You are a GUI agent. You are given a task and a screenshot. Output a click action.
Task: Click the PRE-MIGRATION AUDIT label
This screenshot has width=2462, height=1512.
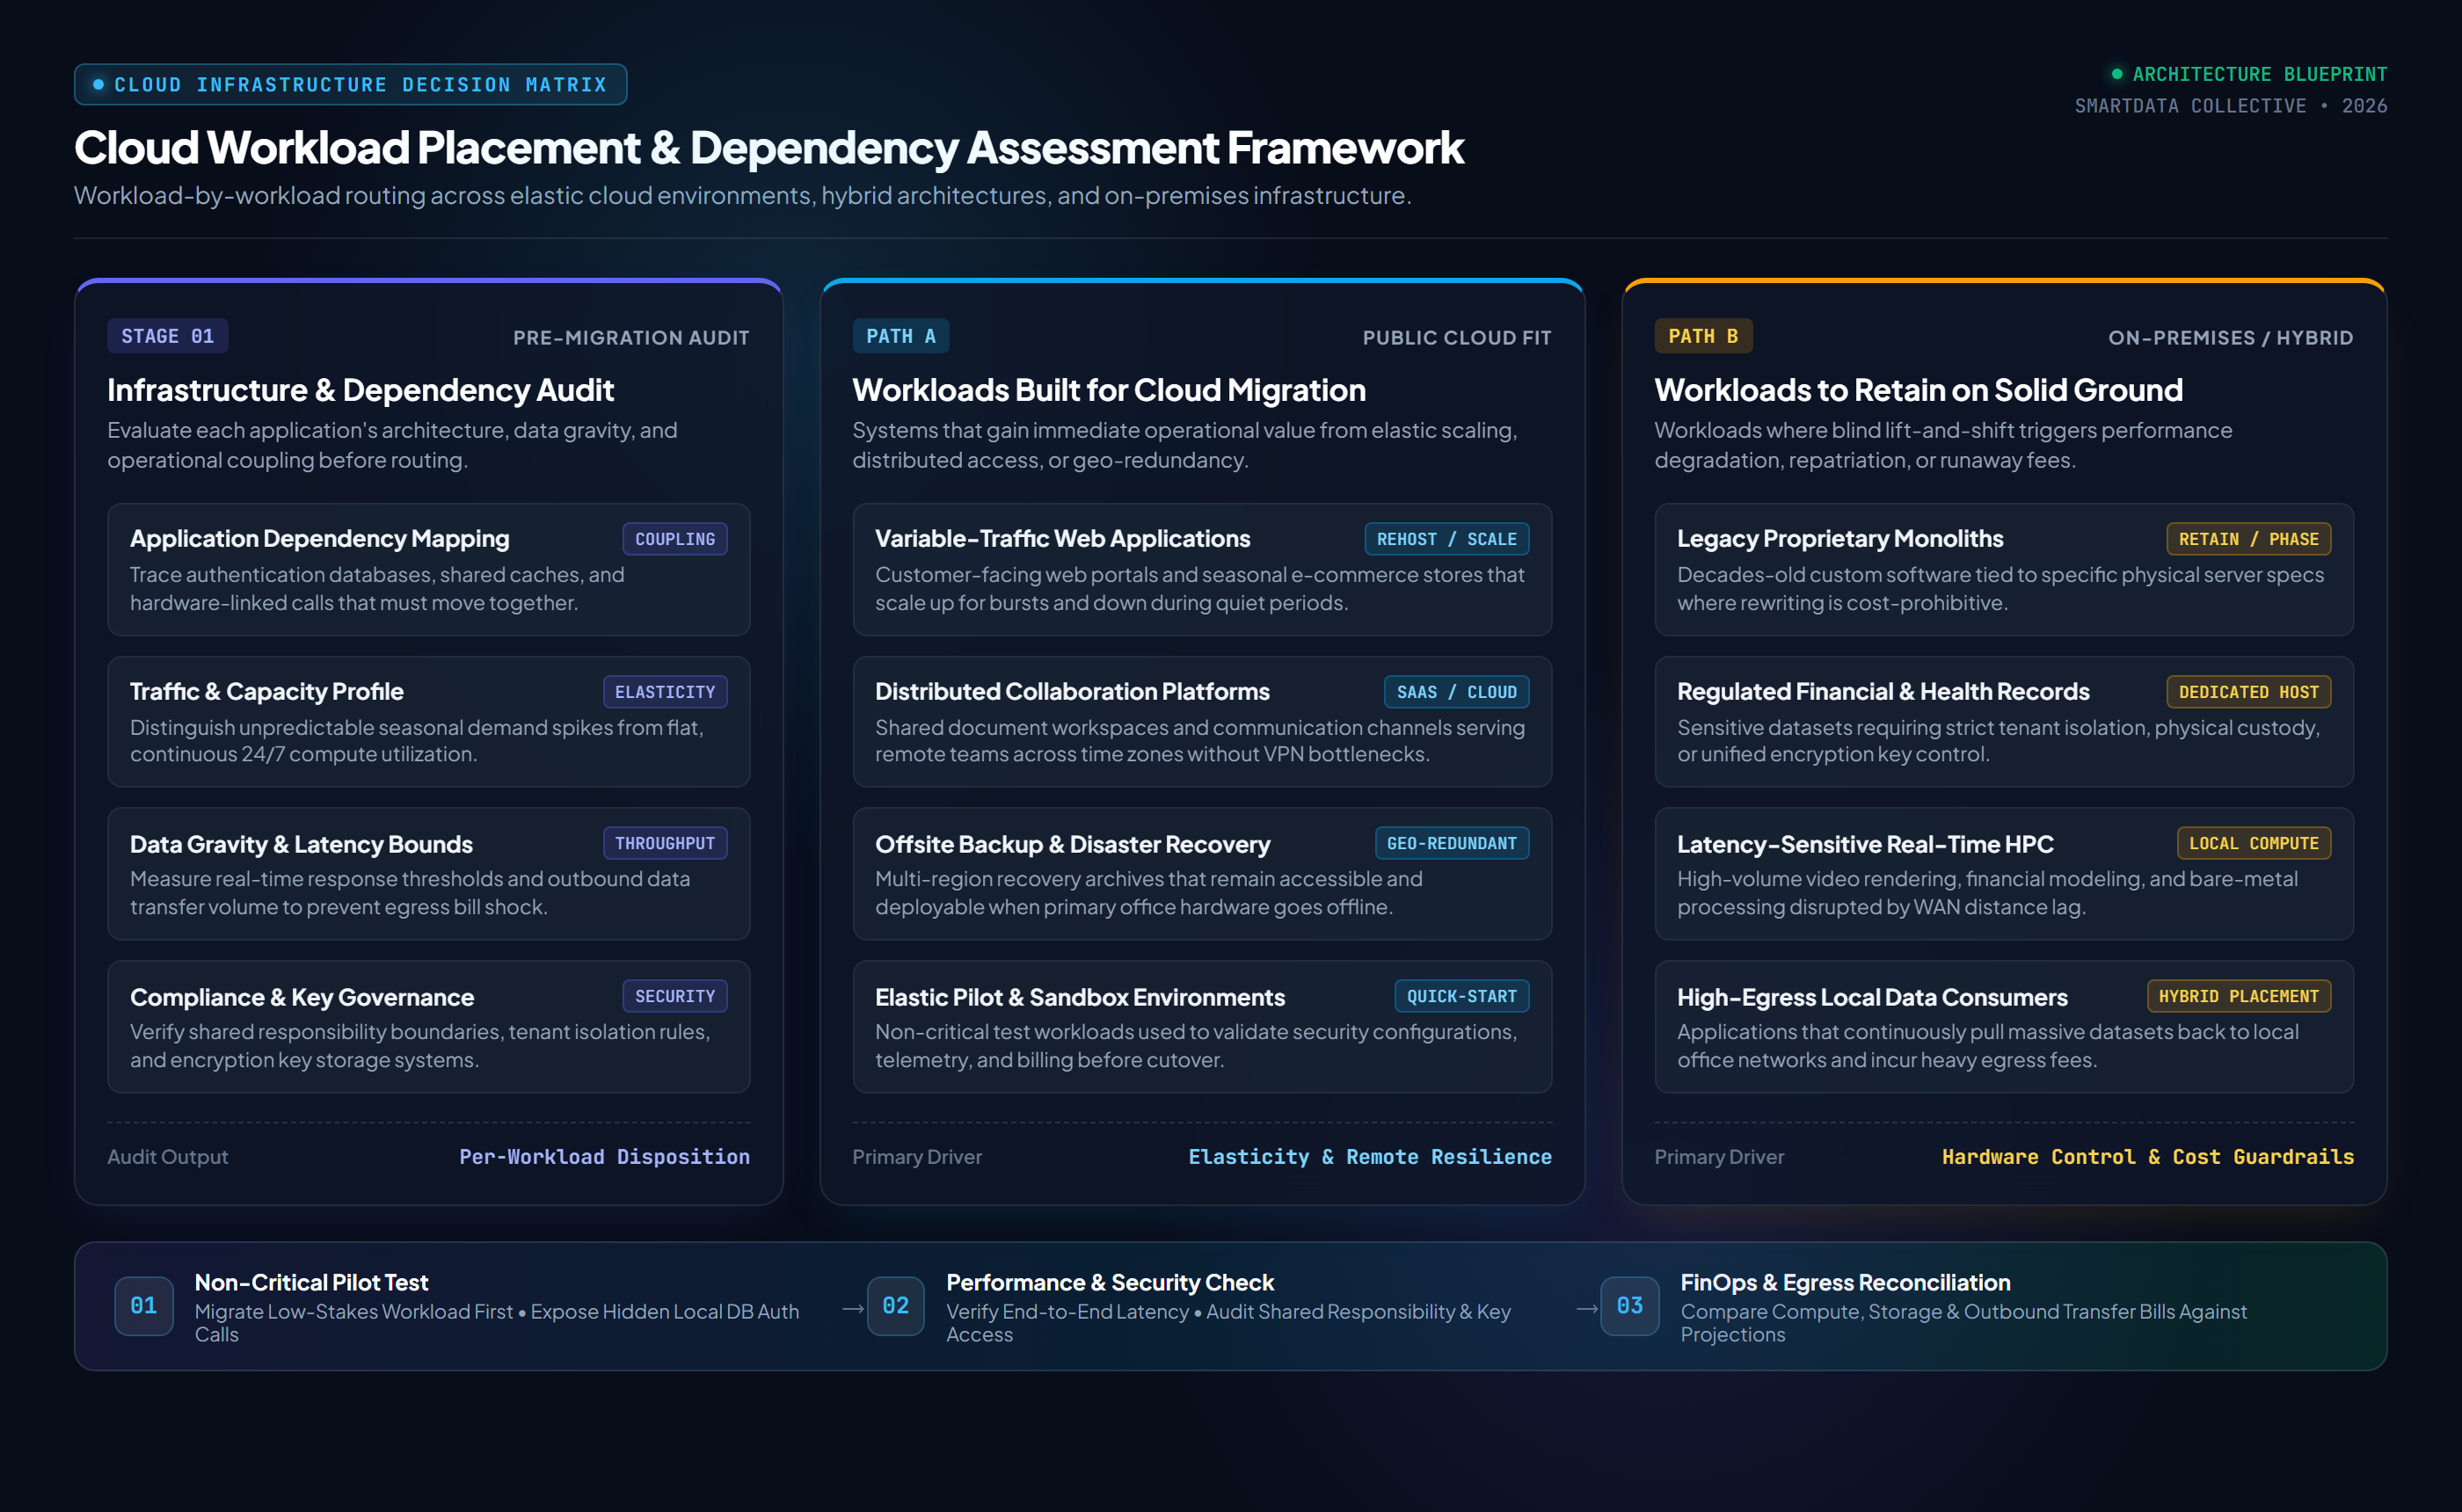[x=631, y=338]
